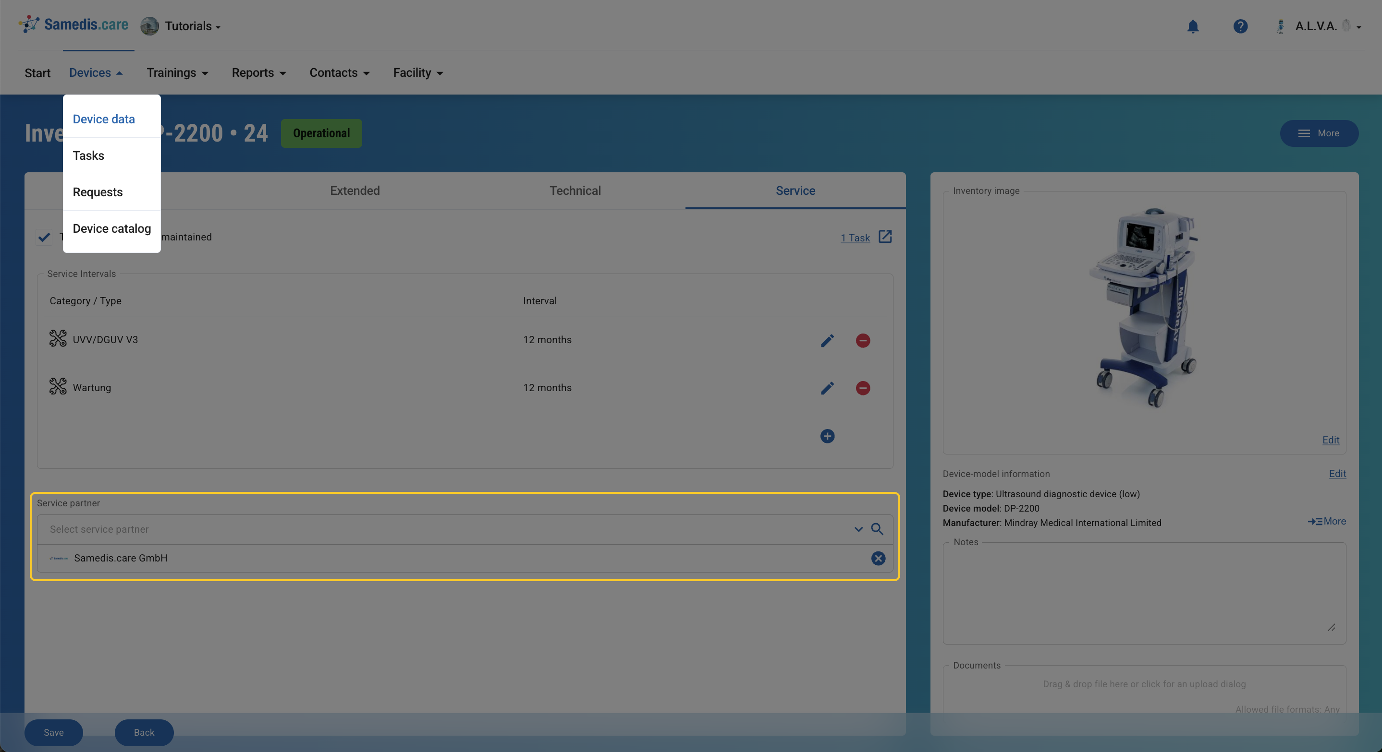1382x752 pixels.
Task: Switch to the Technical tab
Action: [x=575, y=191]
